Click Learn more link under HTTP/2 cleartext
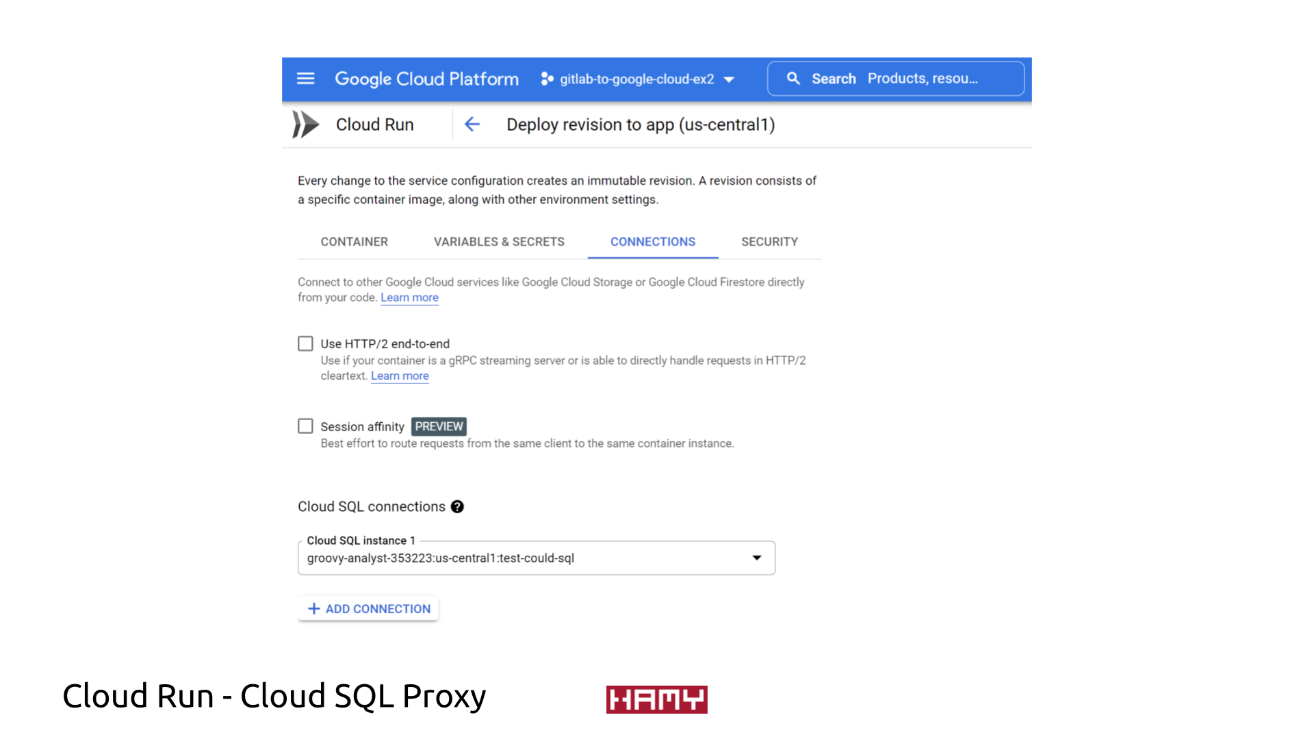This screenshot has height=739, width=1314. 399,376
